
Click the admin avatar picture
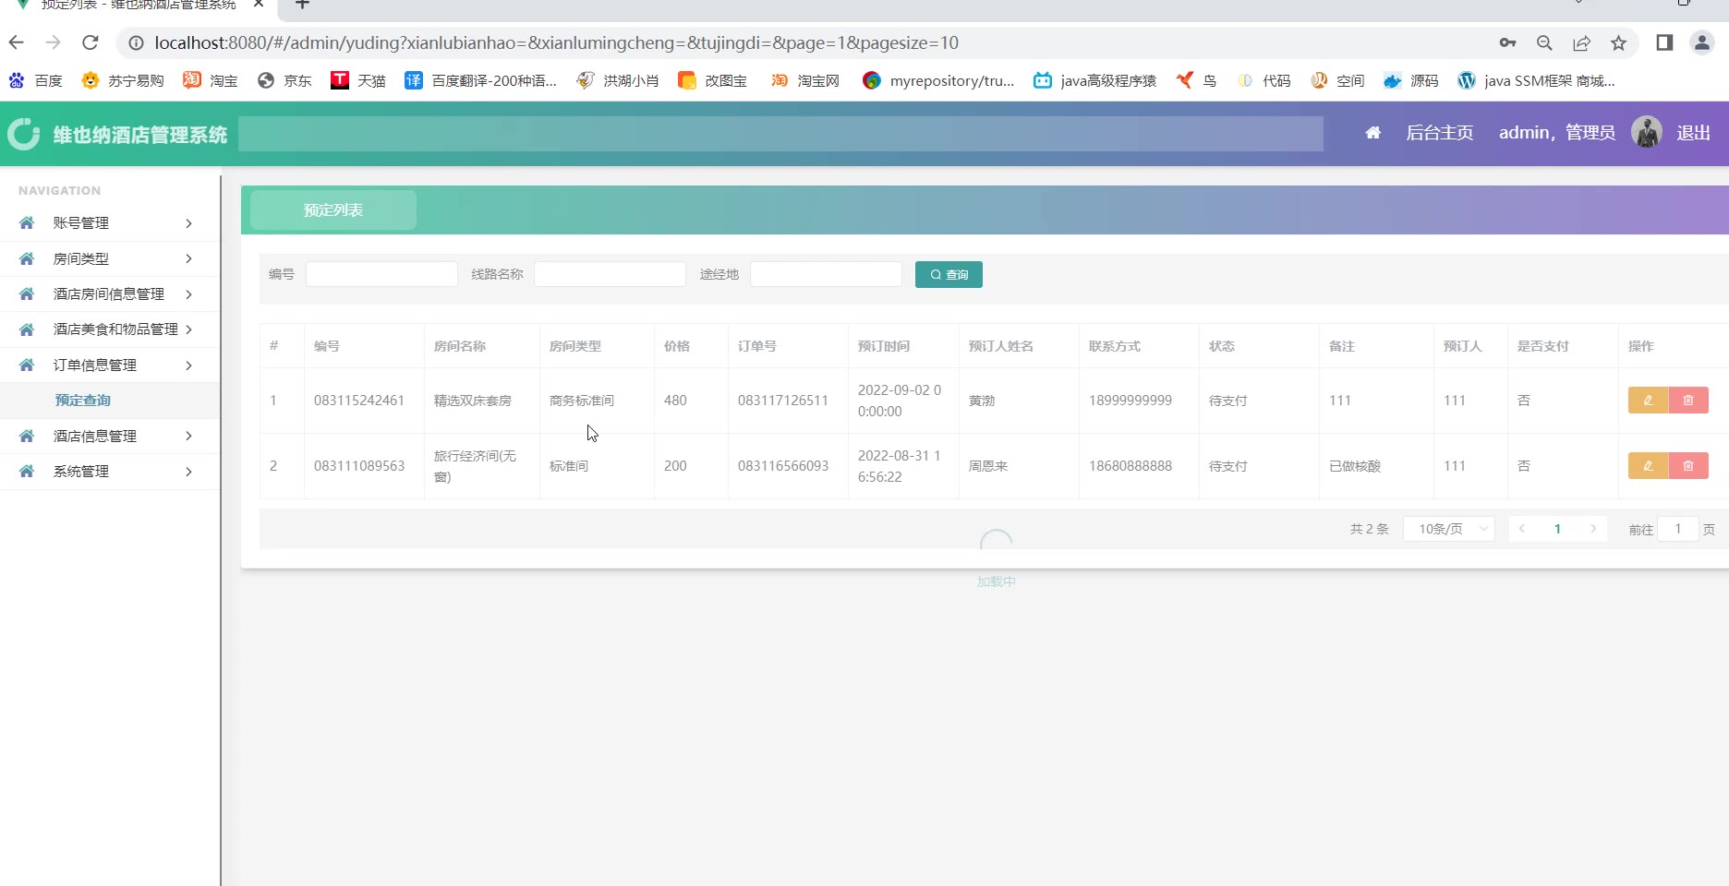click(x=1646, y=133)
